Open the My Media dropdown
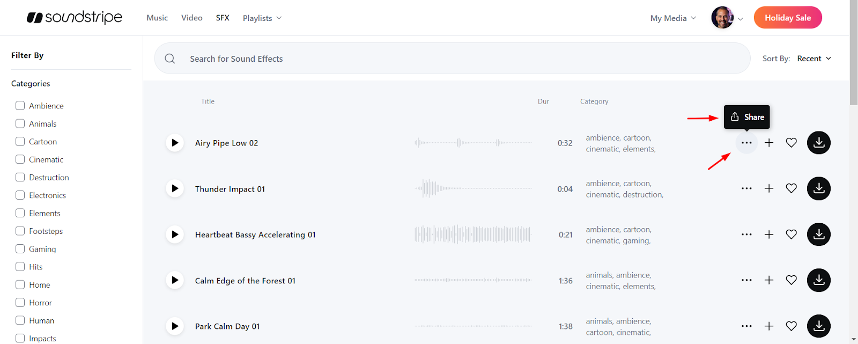Image resolution: width=858 pixels, height=344 pixels. tap(673, 18)
